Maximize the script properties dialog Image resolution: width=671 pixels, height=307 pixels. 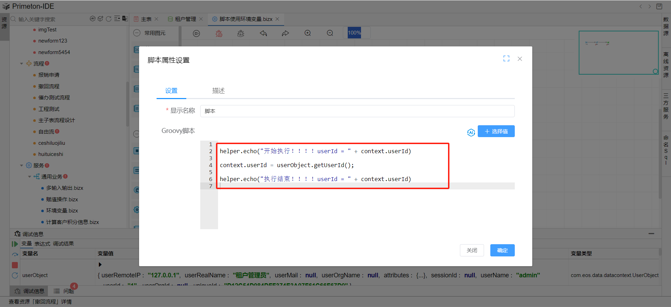[x=506, y=59]
